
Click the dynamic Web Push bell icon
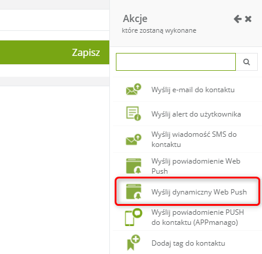[134, 192]
